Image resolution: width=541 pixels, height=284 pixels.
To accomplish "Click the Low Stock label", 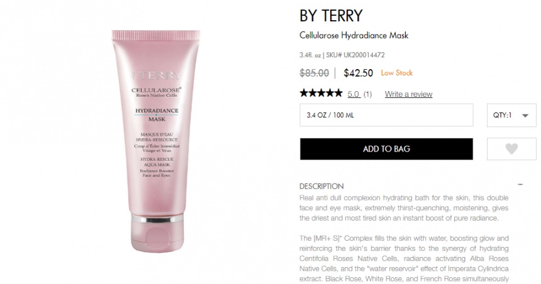I will (x=397, y=73).
